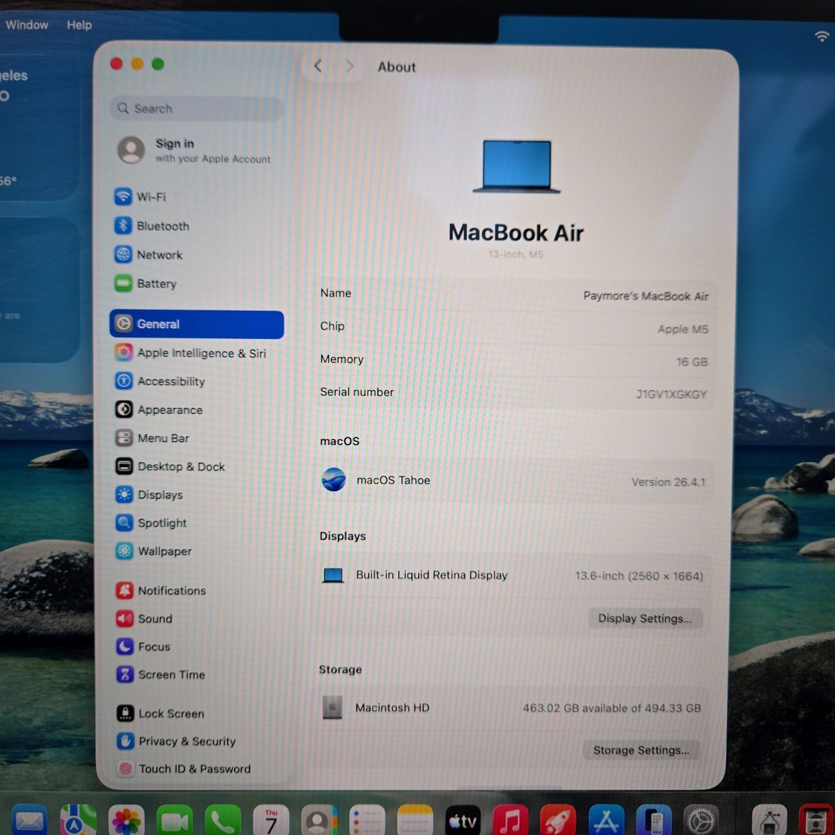Launch FaceTime from the Dock
Viewport: 835px width, 835px height.
(x=175, y=820)
